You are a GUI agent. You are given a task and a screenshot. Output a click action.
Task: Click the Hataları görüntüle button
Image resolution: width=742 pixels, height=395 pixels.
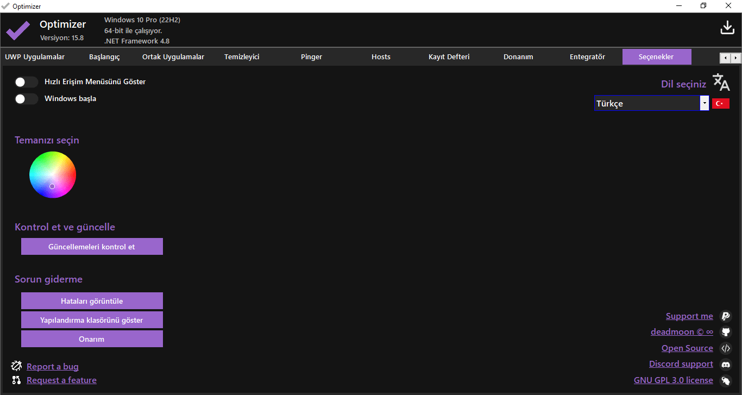[92, 301]
